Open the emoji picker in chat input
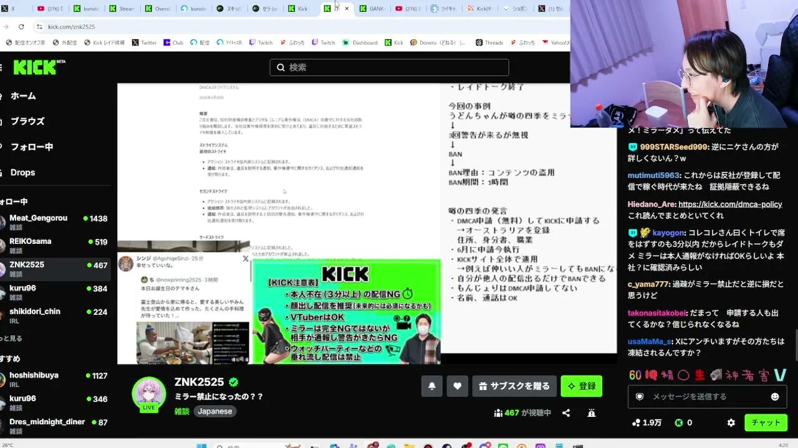798x448 pixels. point(775,396)
